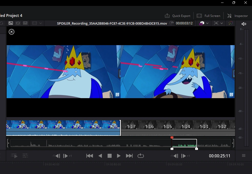Click timeline ruler at 01:00:50:00

click(113, 164)
